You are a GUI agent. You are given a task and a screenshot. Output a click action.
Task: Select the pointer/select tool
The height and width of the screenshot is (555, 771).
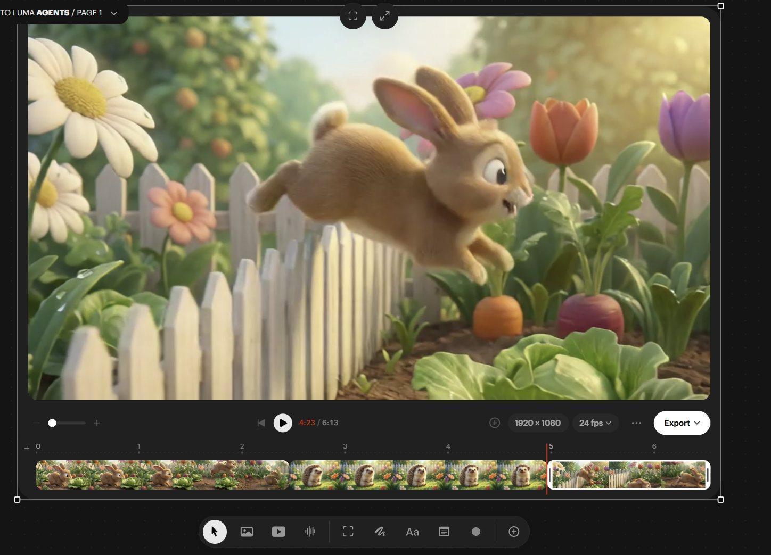(x=215, y=532)
